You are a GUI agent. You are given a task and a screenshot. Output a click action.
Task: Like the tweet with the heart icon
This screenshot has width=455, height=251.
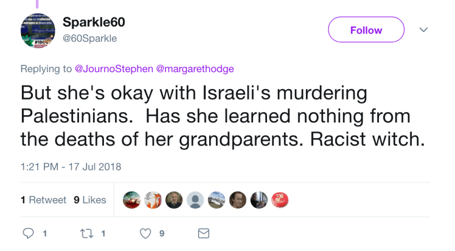pyautogui.click(x=145, y=233)
